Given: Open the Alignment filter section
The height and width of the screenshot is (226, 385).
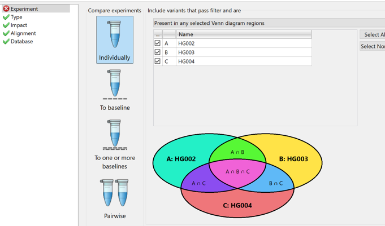Looking at the screenshot, I should 23,33.
